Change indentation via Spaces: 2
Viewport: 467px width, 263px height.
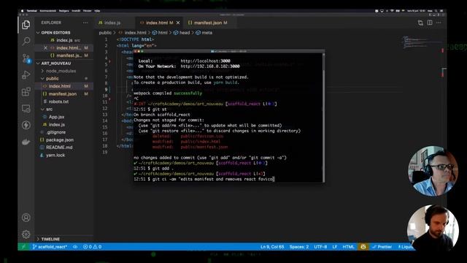(299, 247)
